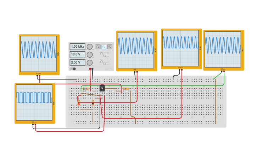Select the oscilloscope right of function generator
Image resolution: width=257 pixels, height=160 pixels.
pyautogui.click(x=136, y=50)
